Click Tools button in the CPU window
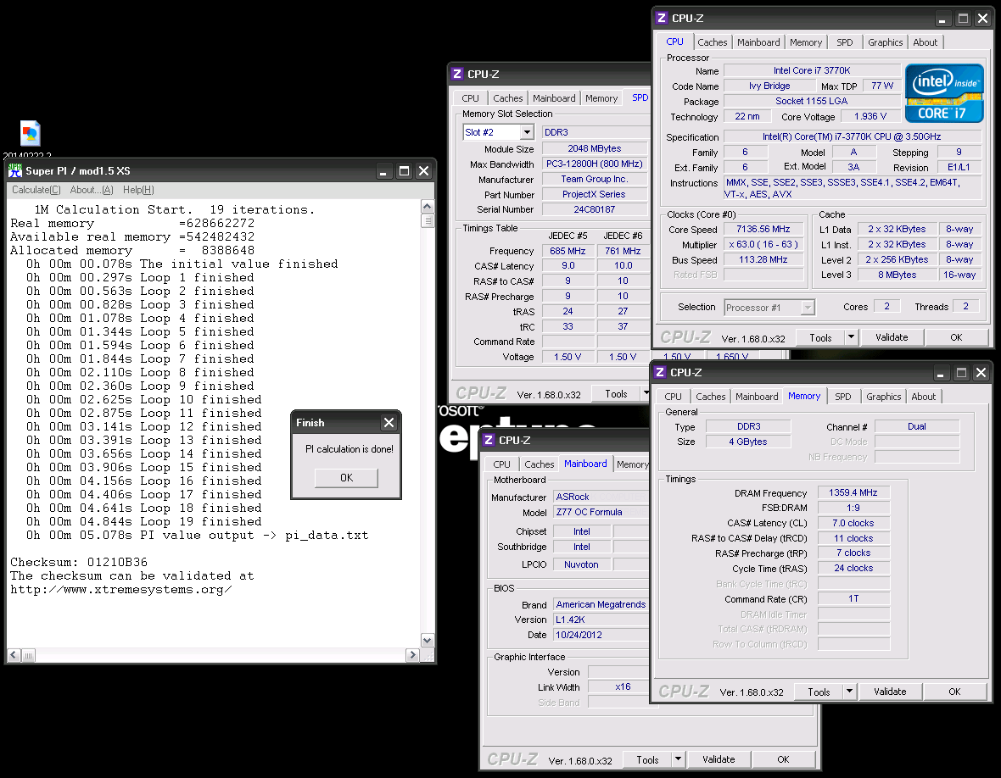The image size is (1001, 778). (x=820, y=337)
